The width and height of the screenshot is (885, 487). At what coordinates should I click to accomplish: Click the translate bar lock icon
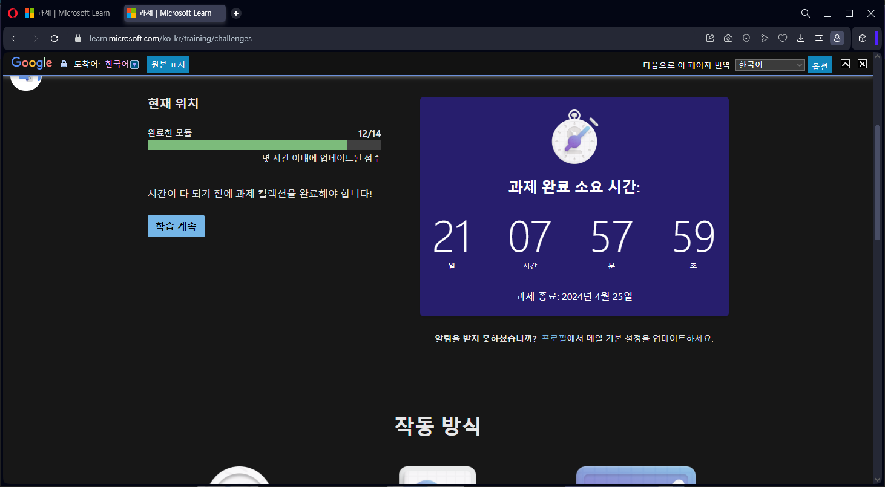click(x=64, y=64)
